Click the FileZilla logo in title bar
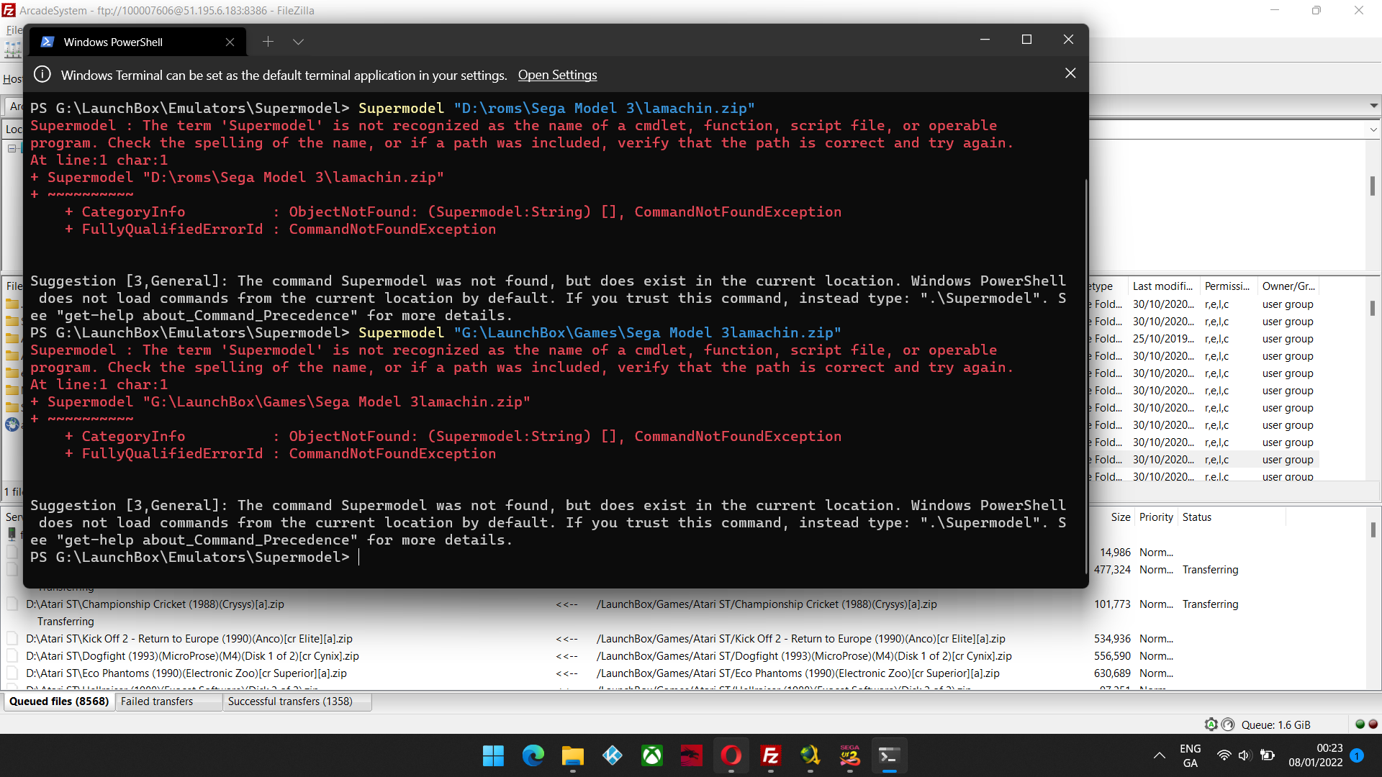The image size is (1382, 777). 9,10
